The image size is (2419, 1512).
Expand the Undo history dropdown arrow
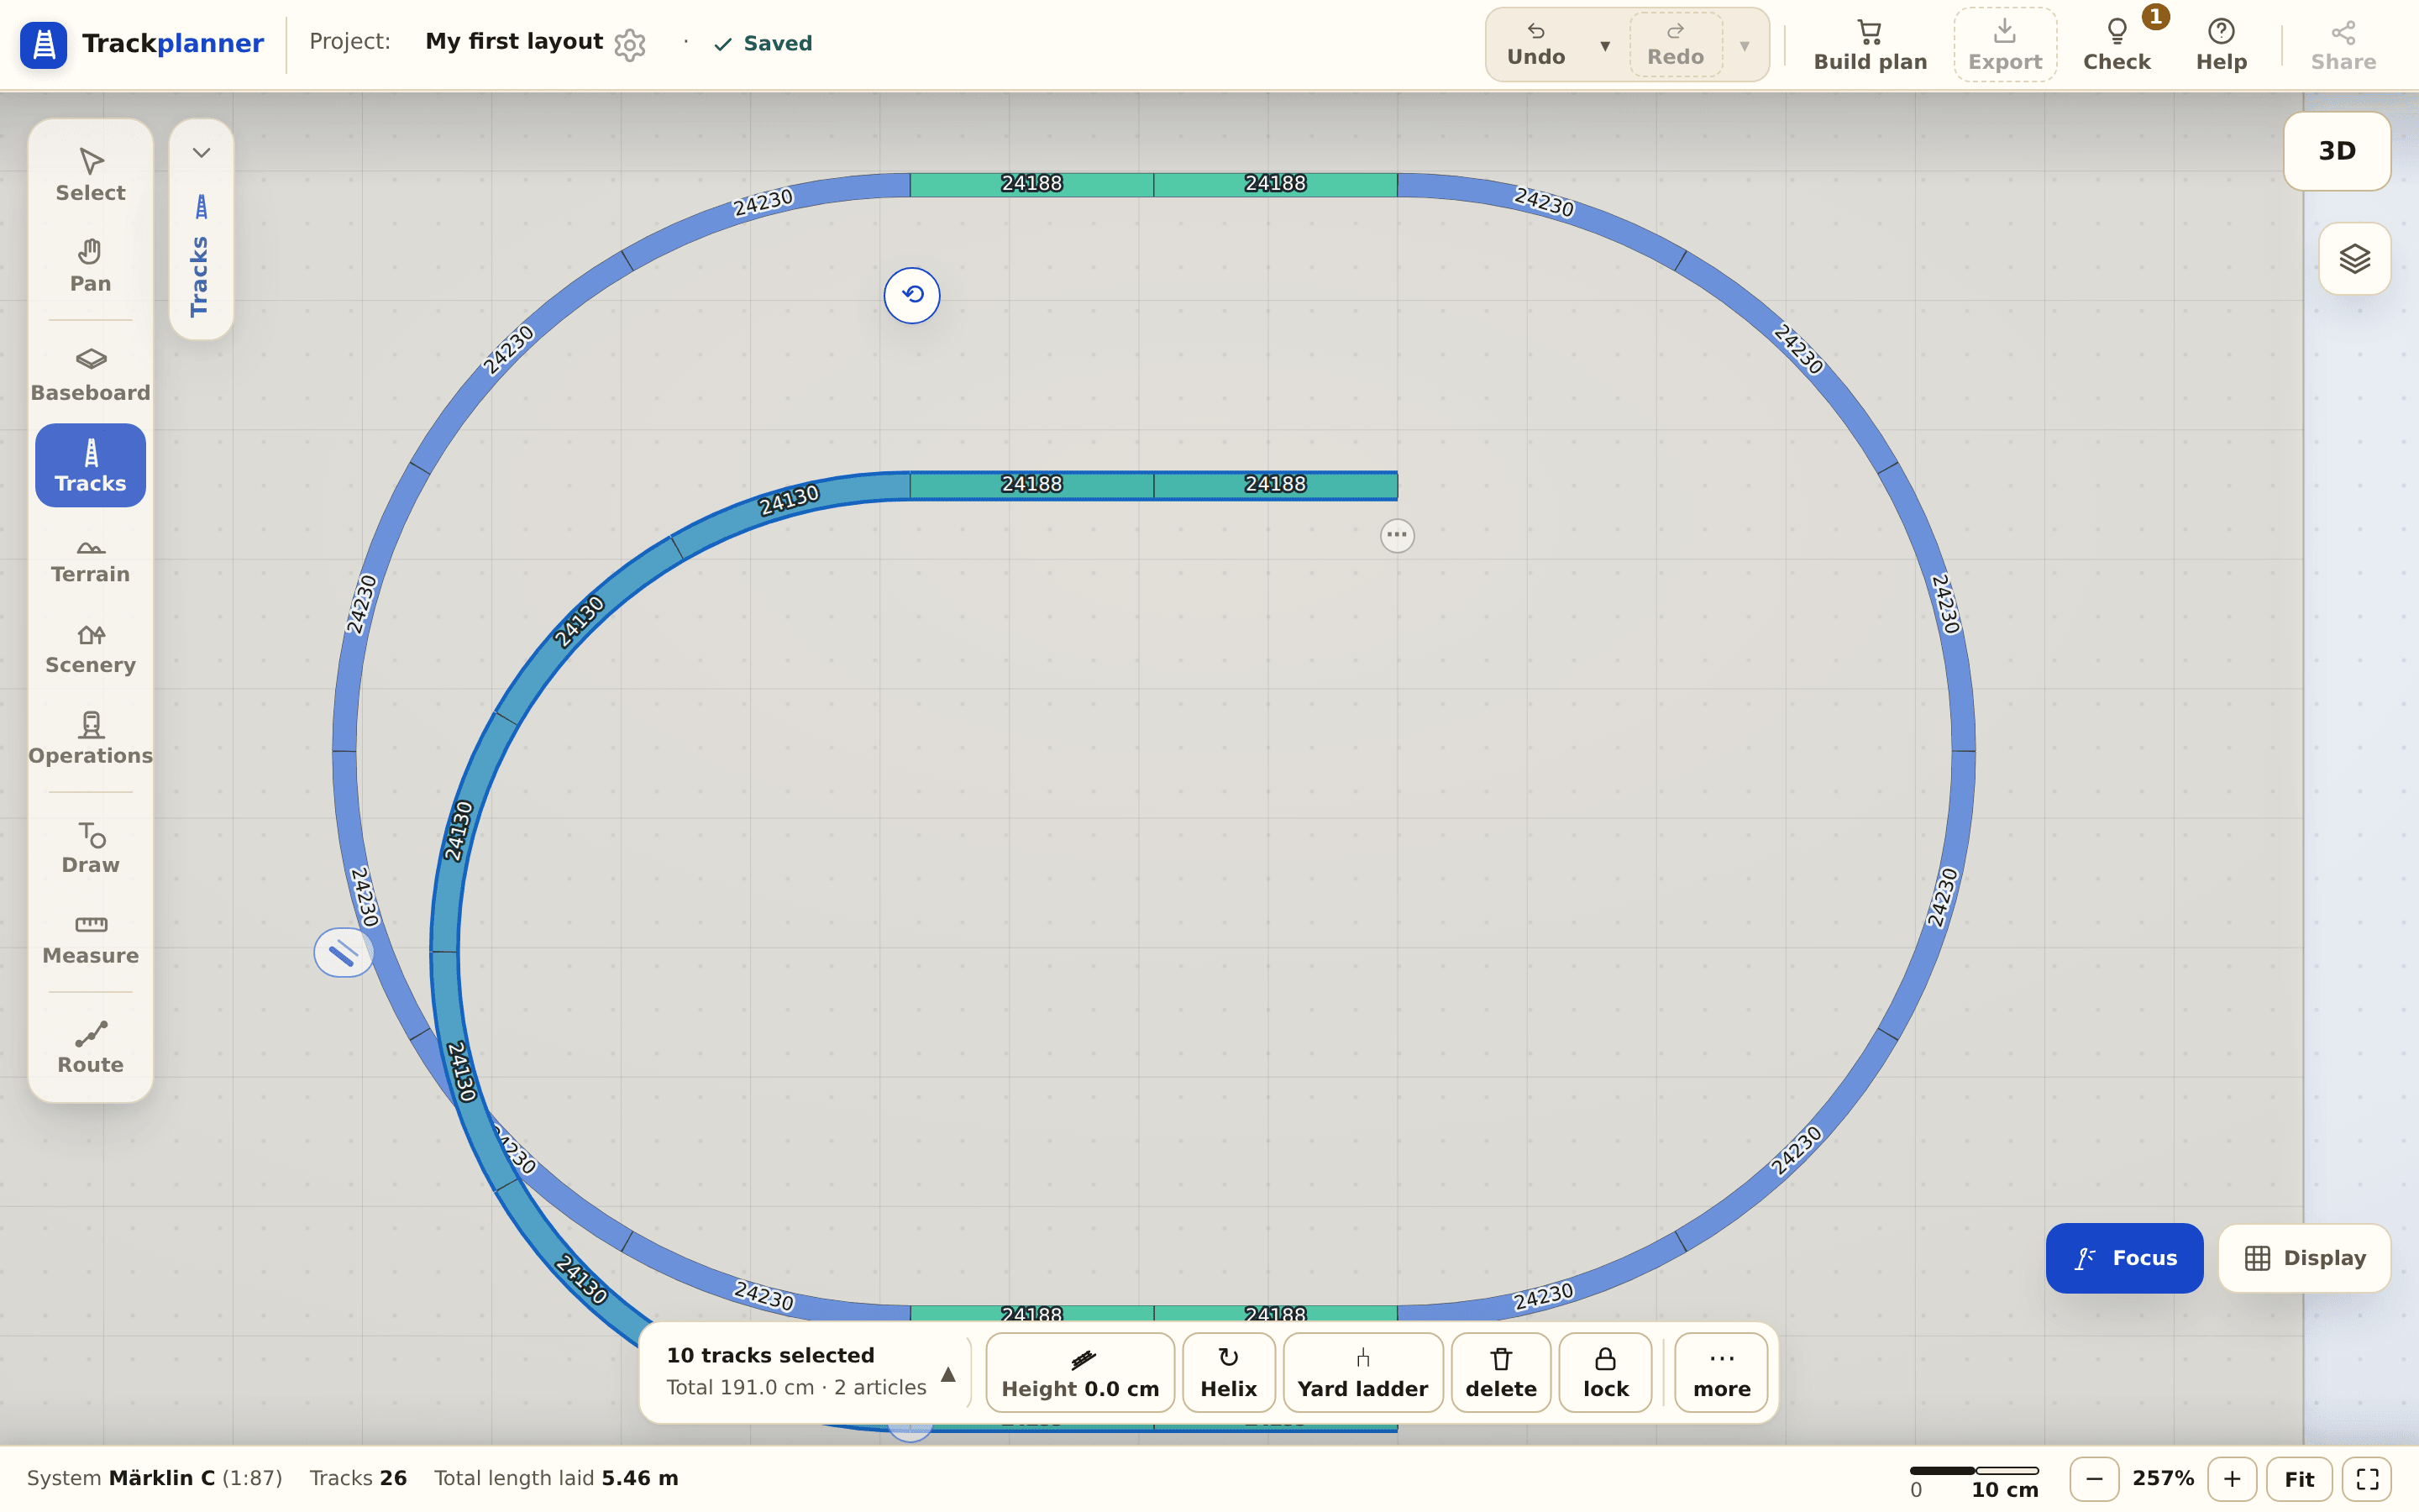(x=1604, y=46)
